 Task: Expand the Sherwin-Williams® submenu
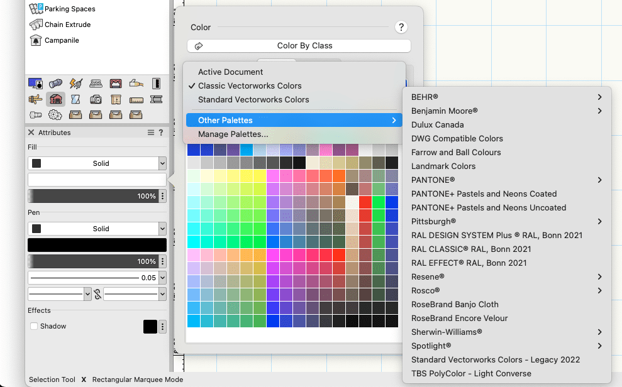[x=507, y=332]
